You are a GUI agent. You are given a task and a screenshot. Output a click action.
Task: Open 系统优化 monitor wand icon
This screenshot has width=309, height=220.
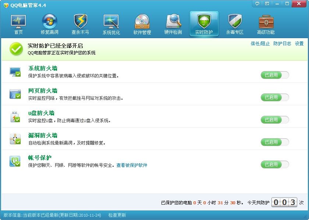(111, 22)
